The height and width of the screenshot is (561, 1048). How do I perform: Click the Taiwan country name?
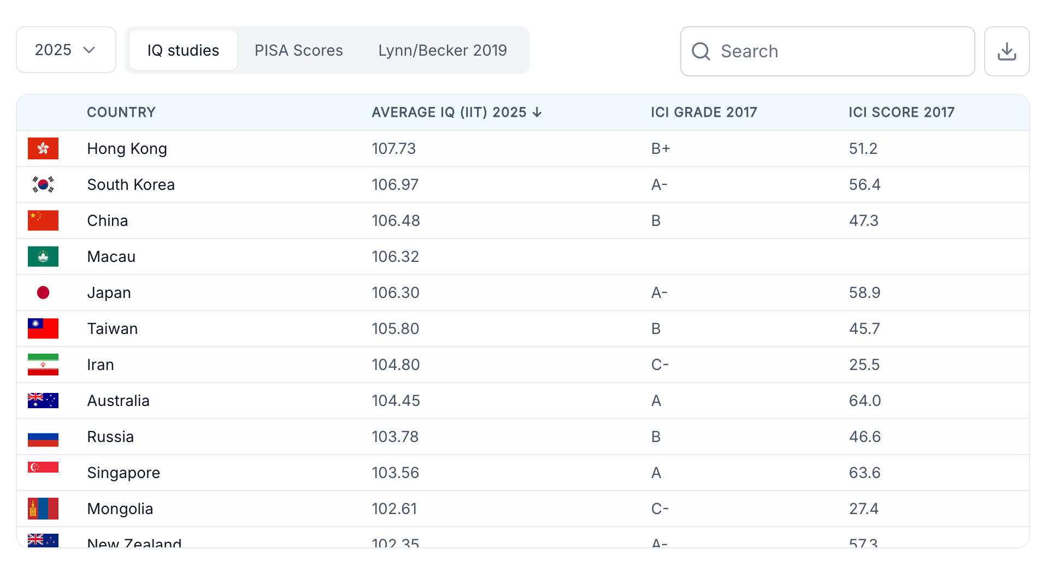113,329
